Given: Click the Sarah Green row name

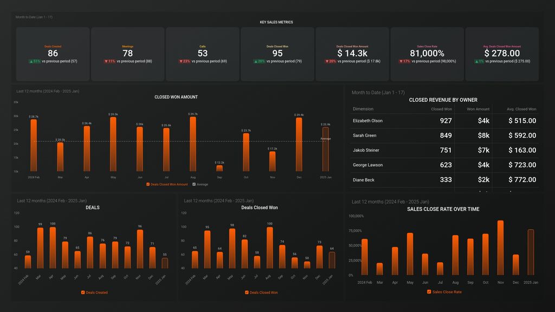Looking at the screenshot, I should point(365,135).
